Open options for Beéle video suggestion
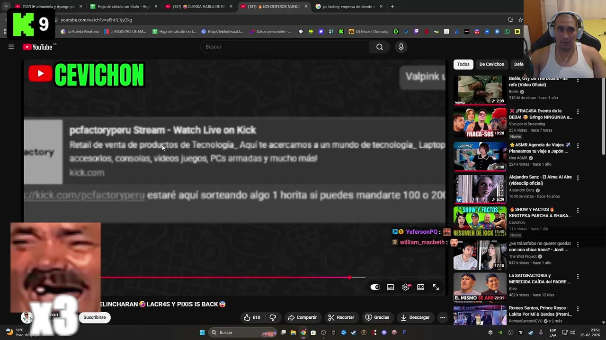This screenshot has width=606, height=340. point(578,80)
